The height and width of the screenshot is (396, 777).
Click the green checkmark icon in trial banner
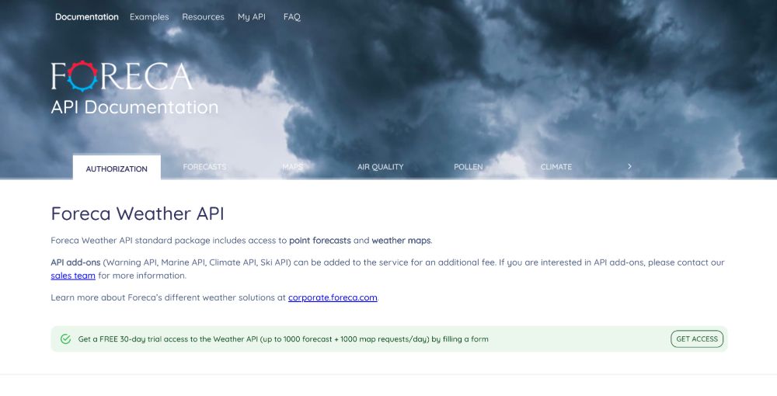click(65, 339)
